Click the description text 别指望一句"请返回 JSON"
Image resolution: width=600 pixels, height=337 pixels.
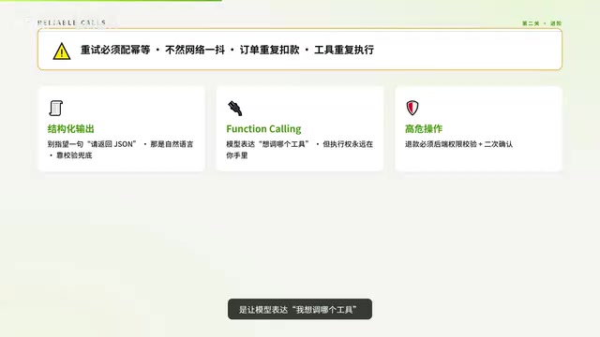point(92,144)
